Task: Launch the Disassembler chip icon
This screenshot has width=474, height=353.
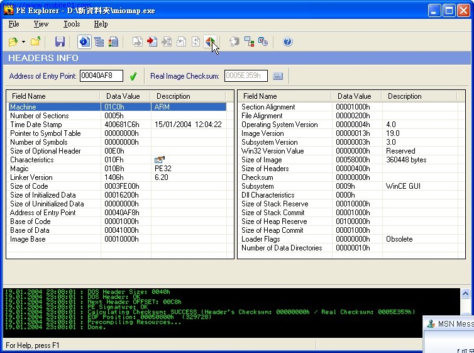Action: click(234, 42)
